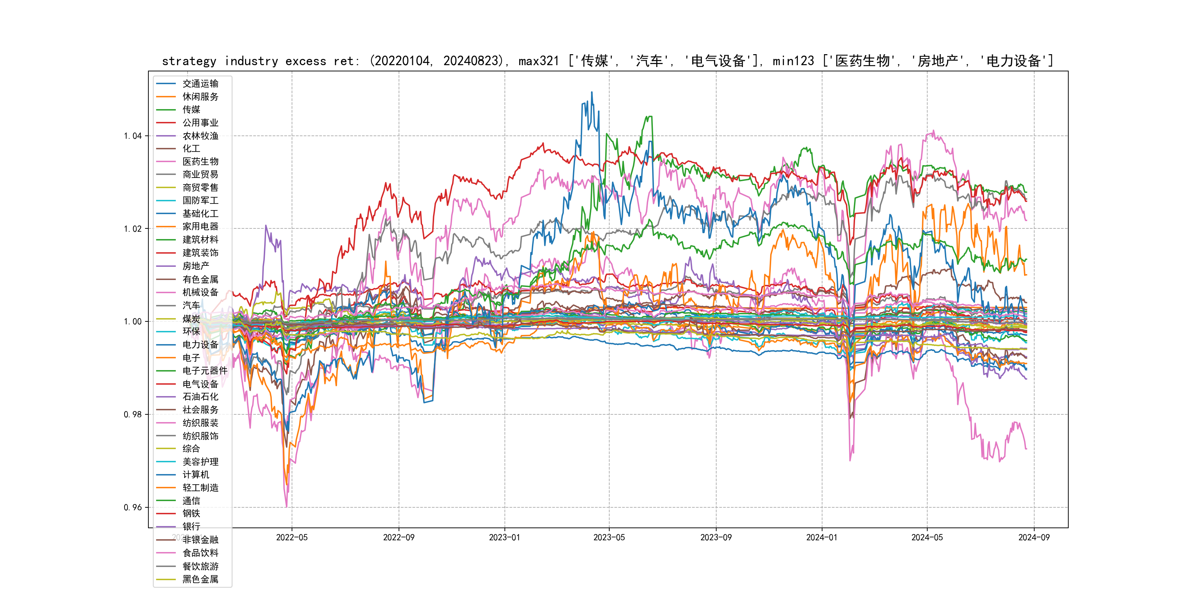Click the 电气设备 legend red line
Screen dimensions: 1187x593
(x=166, y=384)
